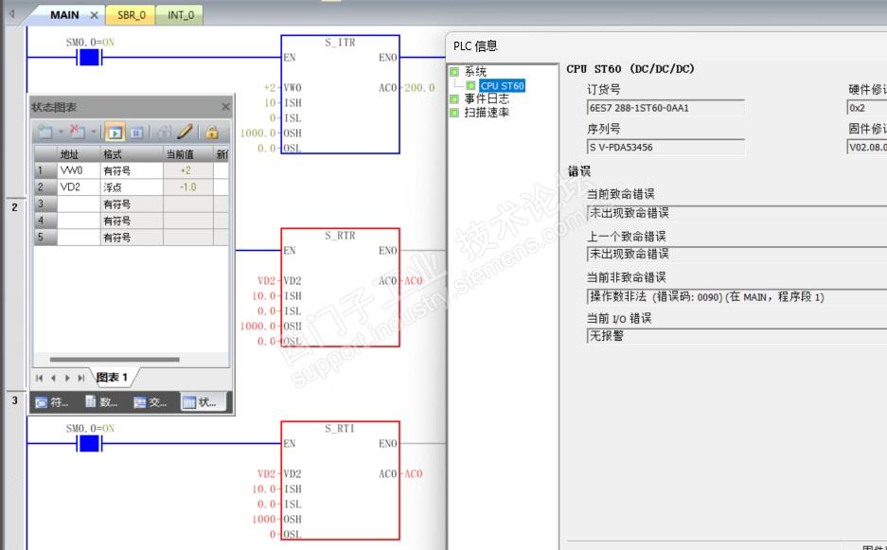The image size is (887, 550).
Task: Click the delete chart icon with red X
Action: [x=77, y=132]
